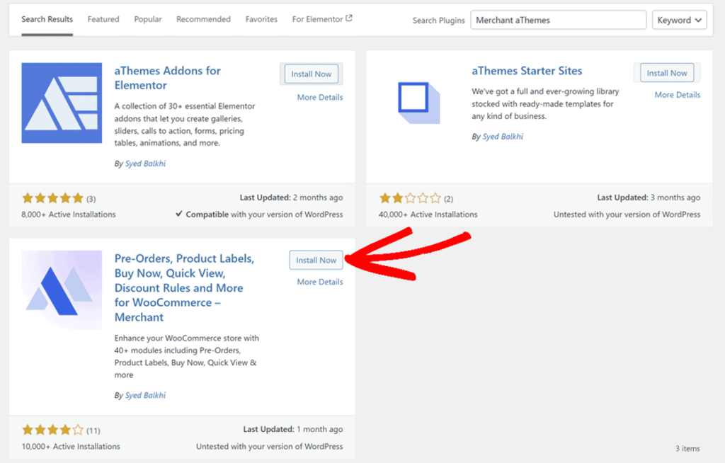This screenshot has height=463, width=725.
Task: Open the Favorites tab
Action: click(x=261, y=19)
